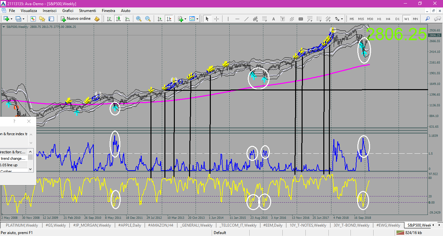Select the horizontal line drawing tool
443x236 pixels.
click(x=237, y=19)
